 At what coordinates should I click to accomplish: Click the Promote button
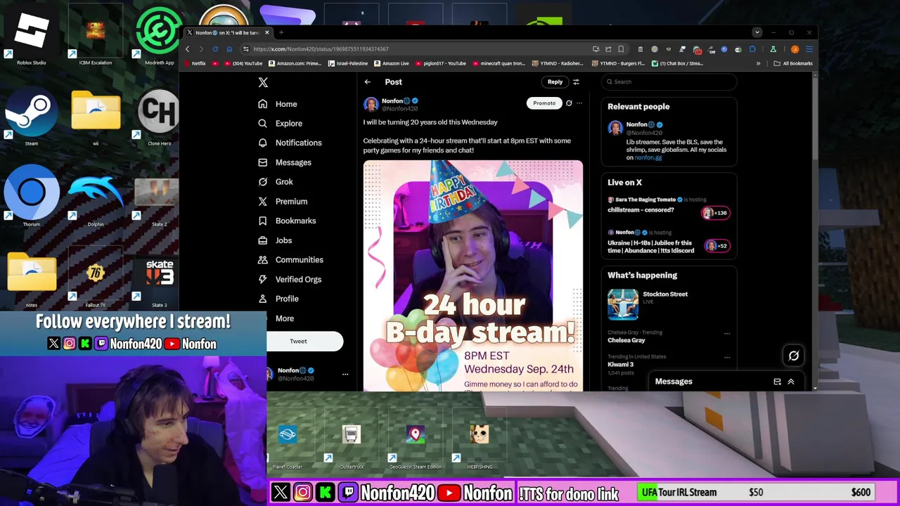tap(544, 103)
